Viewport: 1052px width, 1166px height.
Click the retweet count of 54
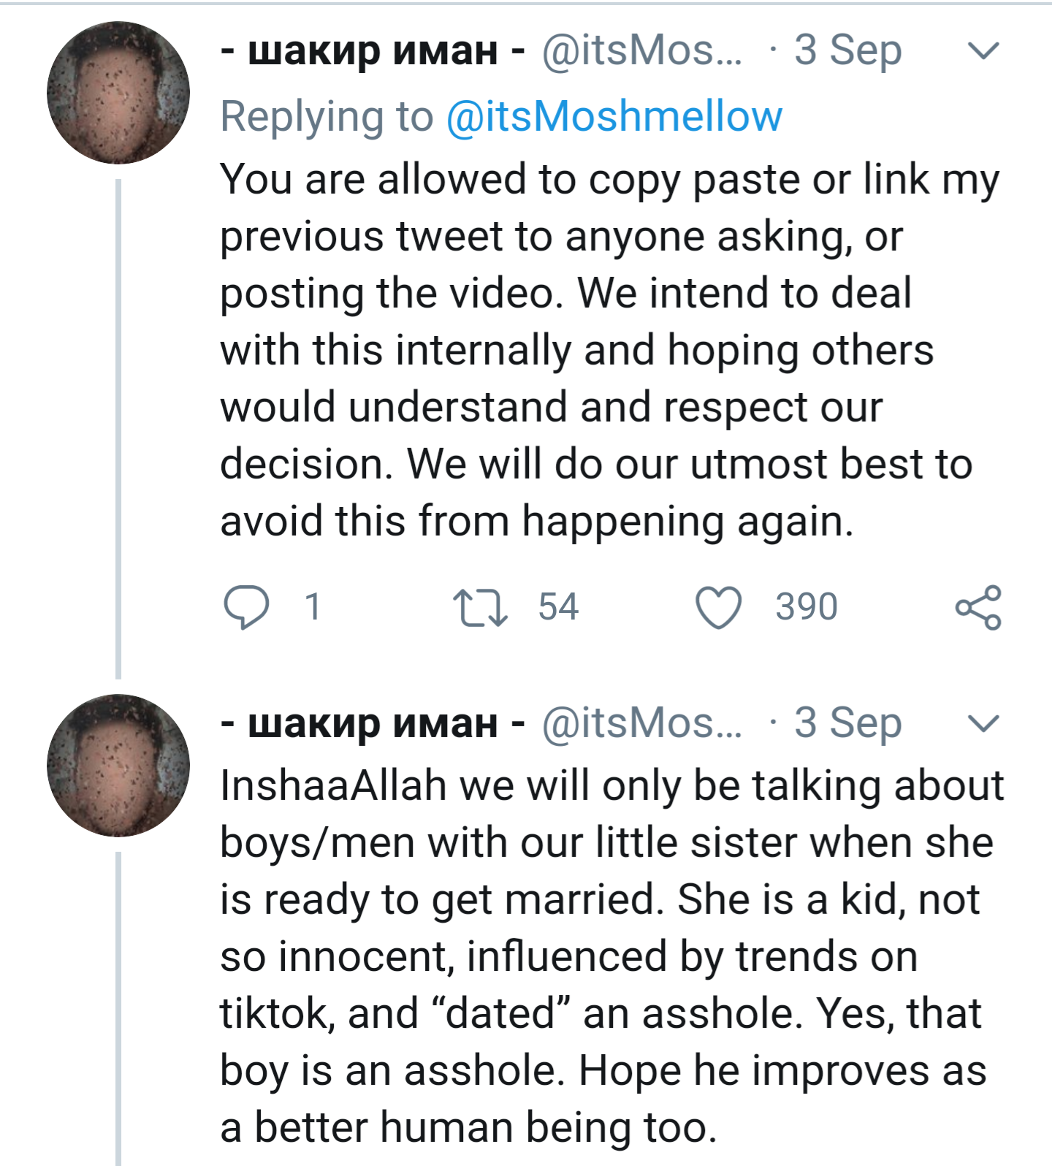click(558, 607)
